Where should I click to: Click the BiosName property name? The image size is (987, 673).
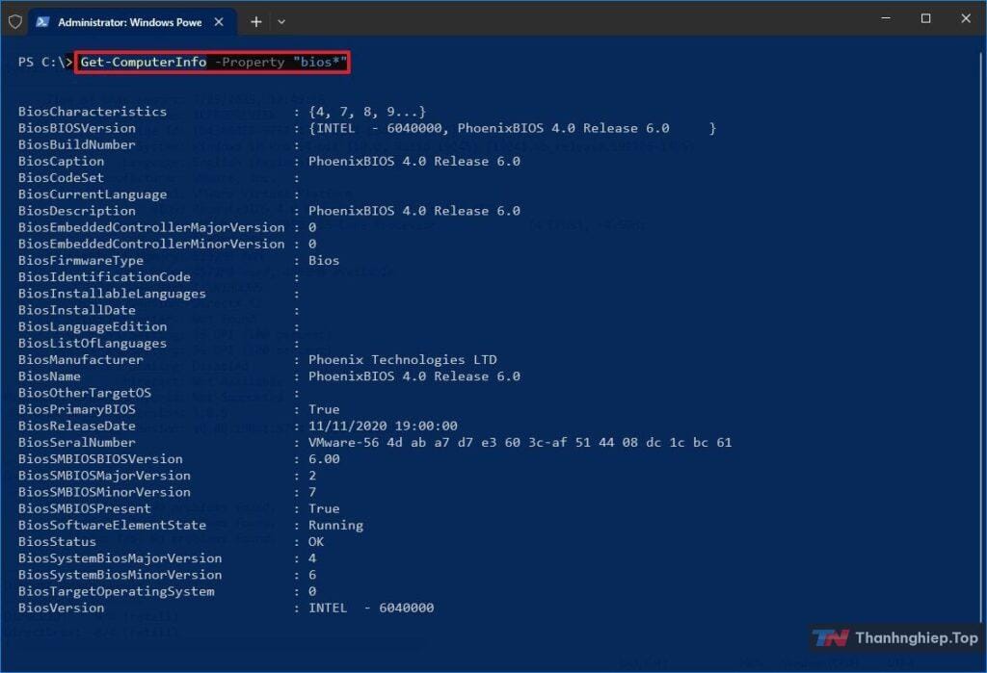click(x=49, y=376)
